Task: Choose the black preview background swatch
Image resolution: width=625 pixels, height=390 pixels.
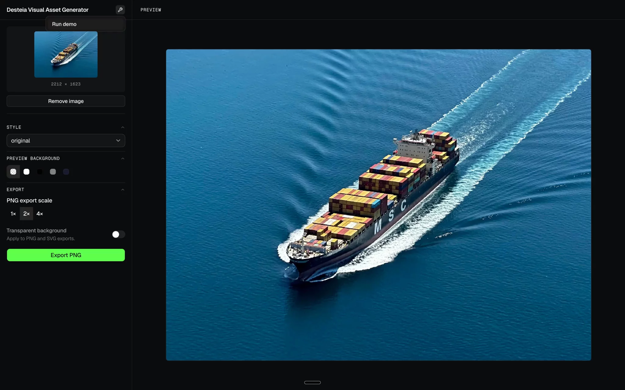Action: 40,172
